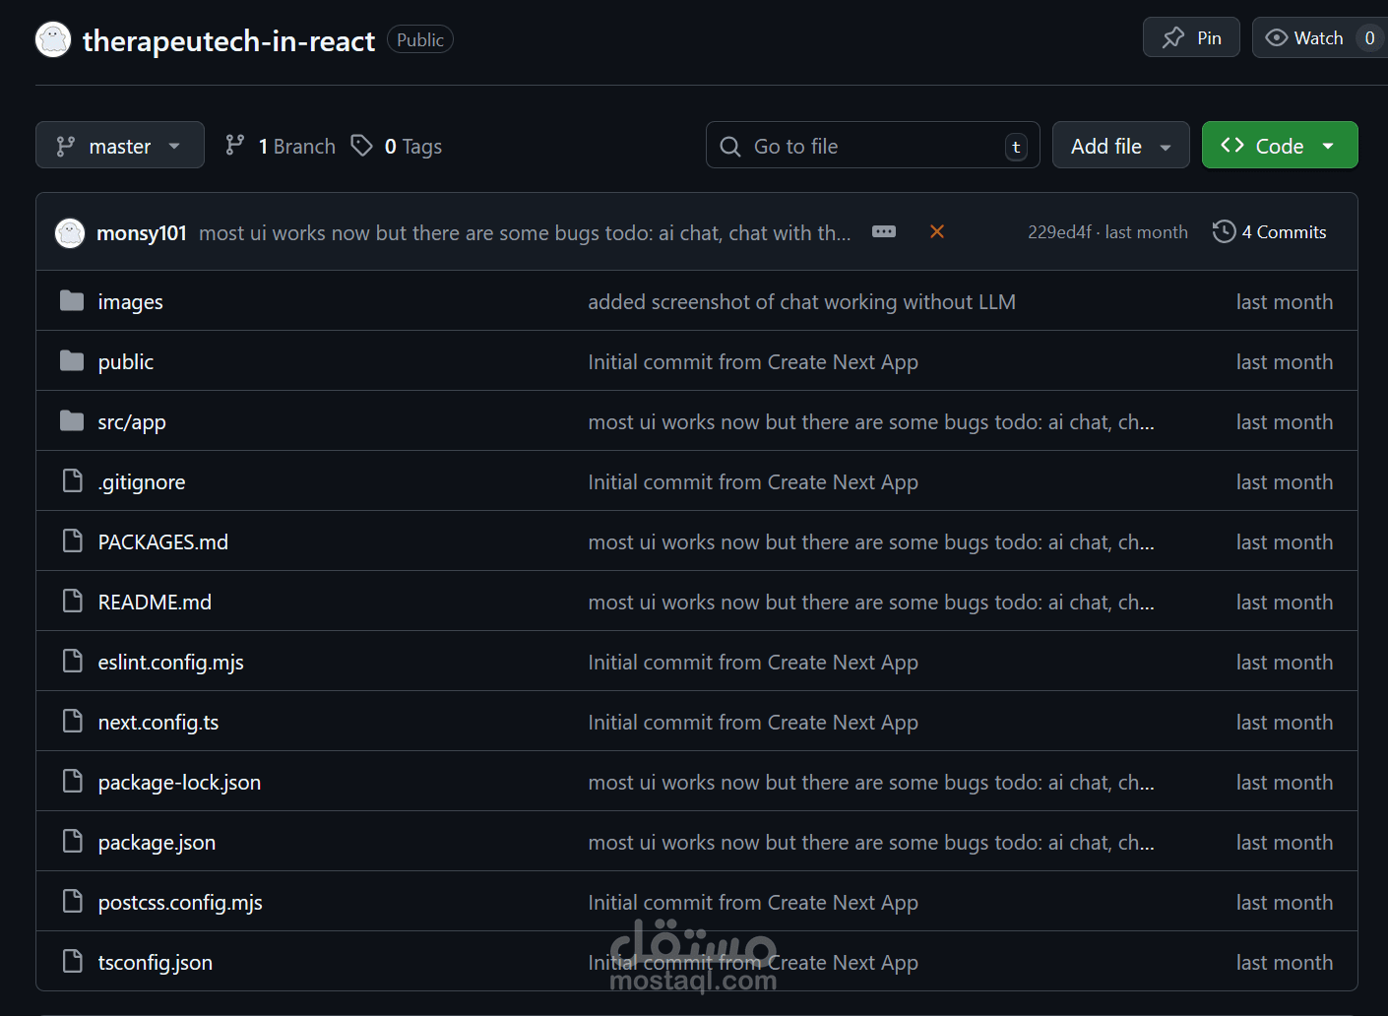This screenshot has height=1016, width=1388.
Task: Open postcss.config.mjs file
Action: click(x=180, y=903)
